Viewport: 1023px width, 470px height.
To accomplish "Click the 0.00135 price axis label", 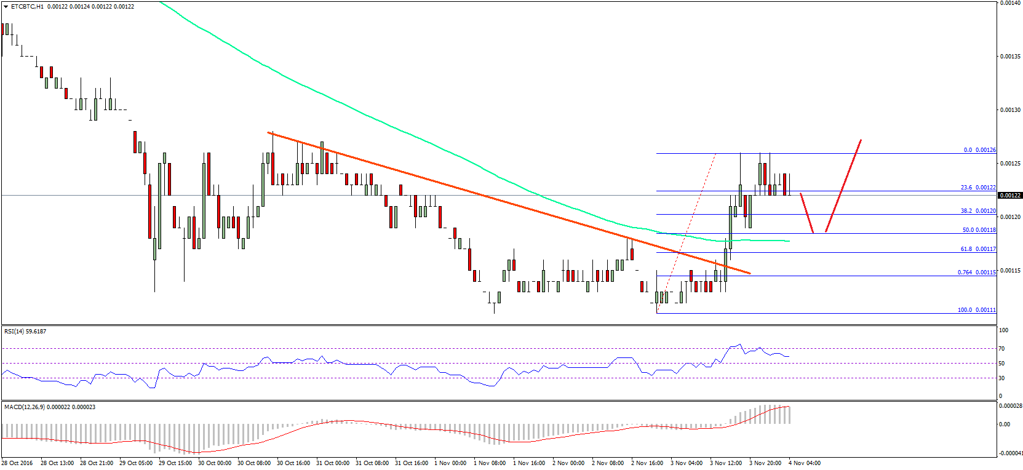I will point(1010,57).
